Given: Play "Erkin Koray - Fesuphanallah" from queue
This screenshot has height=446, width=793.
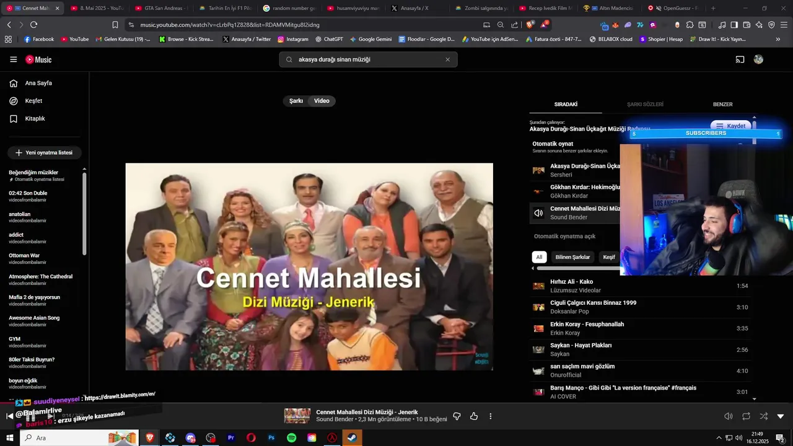Looking at the screenshot, I should 641,328.
